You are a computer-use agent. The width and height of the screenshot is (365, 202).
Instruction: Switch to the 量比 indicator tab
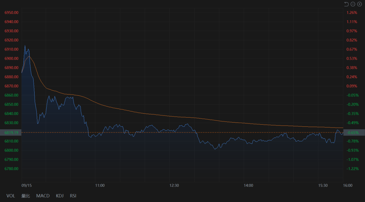25,196
